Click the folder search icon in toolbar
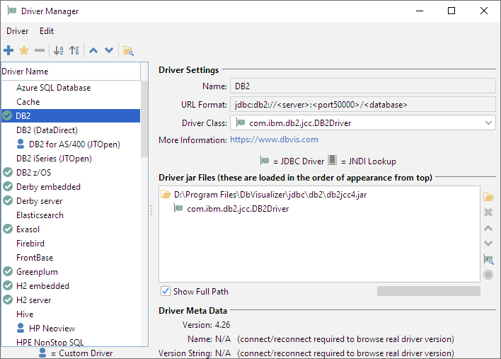Screen dimensions: 501x359 [128, 50]
